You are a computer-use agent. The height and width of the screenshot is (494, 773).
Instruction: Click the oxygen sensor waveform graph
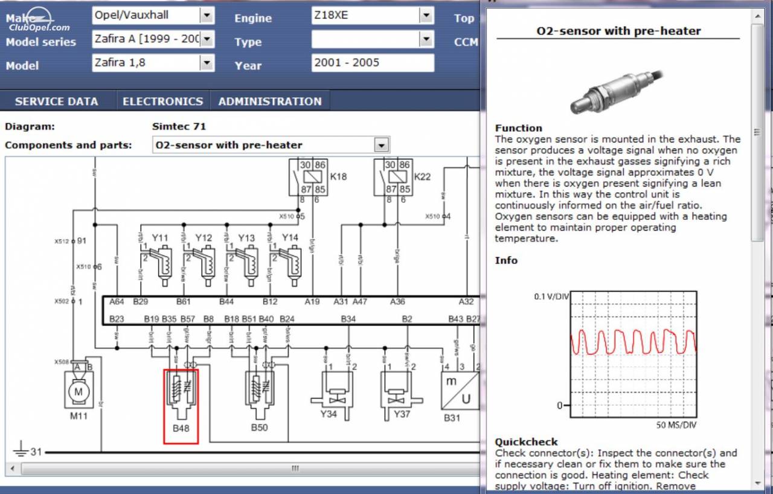[x=633, y=355]
